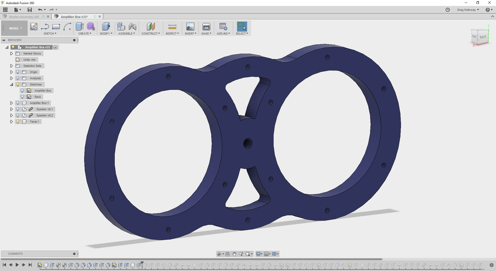Select the Extrude tool under CREATE
Viewport: 496px width, 271px height.
pos(80,27)
